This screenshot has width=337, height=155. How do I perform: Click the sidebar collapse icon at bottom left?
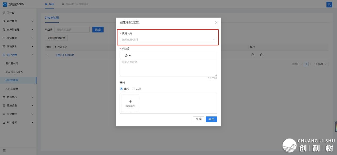(4, 151)
